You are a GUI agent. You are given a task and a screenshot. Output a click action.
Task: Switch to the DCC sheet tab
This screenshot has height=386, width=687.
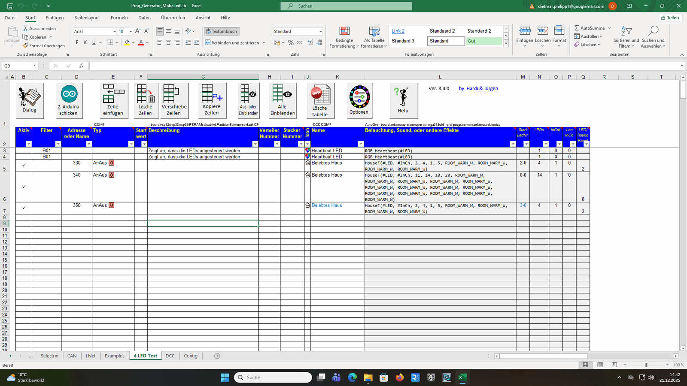[x=170, y=356]
